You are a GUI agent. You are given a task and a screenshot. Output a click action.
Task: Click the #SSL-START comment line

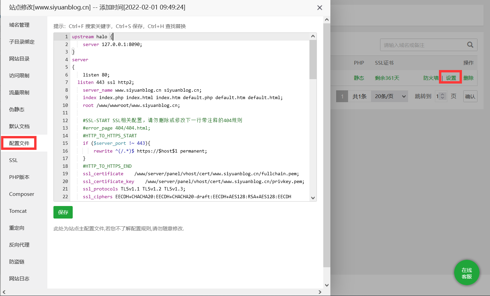click(x=162, y=120)
